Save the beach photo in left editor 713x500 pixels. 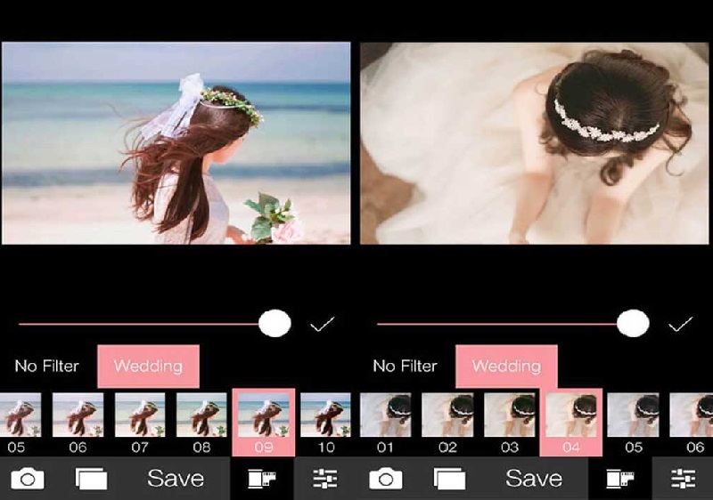(x=176, y=479)
